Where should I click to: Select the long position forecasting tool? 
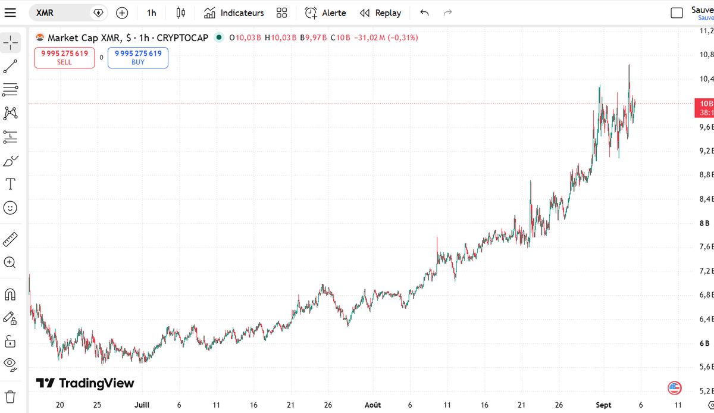tap(10, 137)
